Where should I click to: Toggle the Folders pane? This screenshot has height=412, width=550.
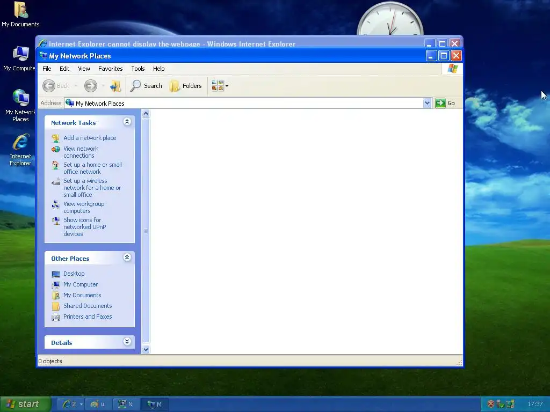186,86
